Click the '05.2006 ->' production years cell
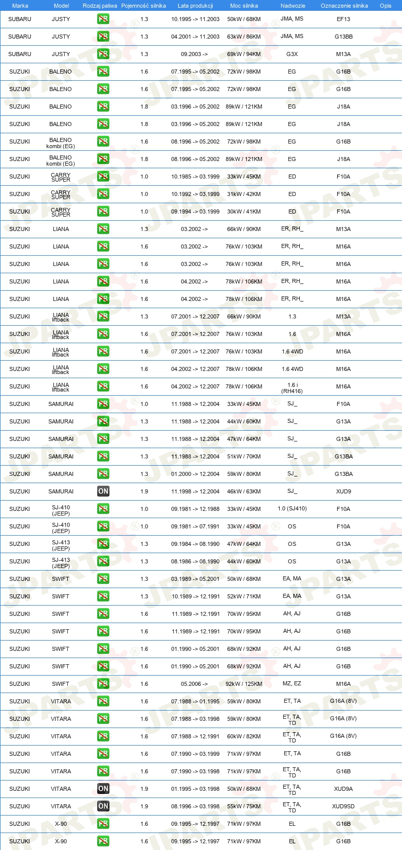 194,684
